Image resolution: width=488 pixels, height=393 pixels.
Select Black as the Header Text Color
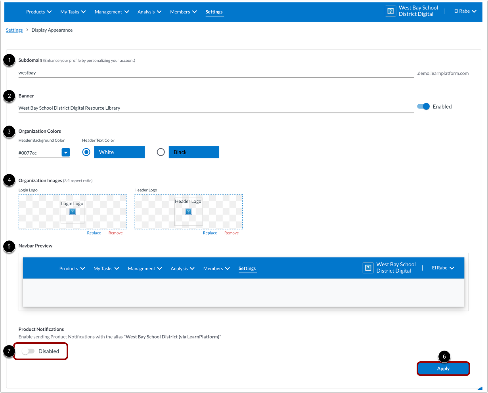point(161,152)
